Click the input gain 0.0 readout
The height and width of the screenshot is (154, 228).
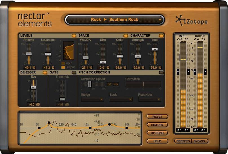pos(183,130)
